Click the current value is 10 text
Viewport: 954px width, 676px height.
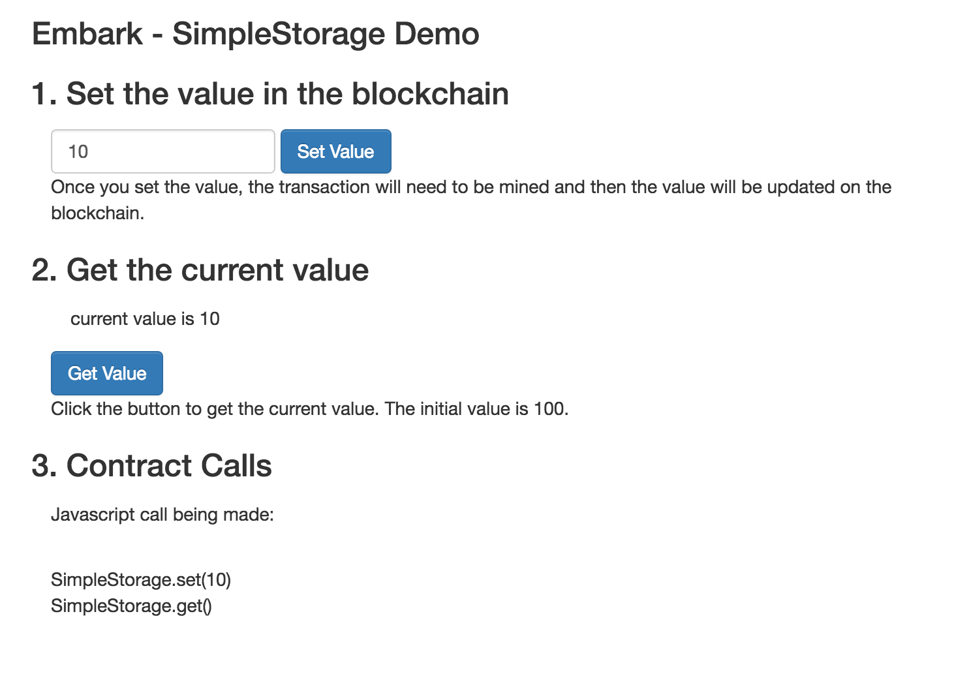click(x=145, y=318)
